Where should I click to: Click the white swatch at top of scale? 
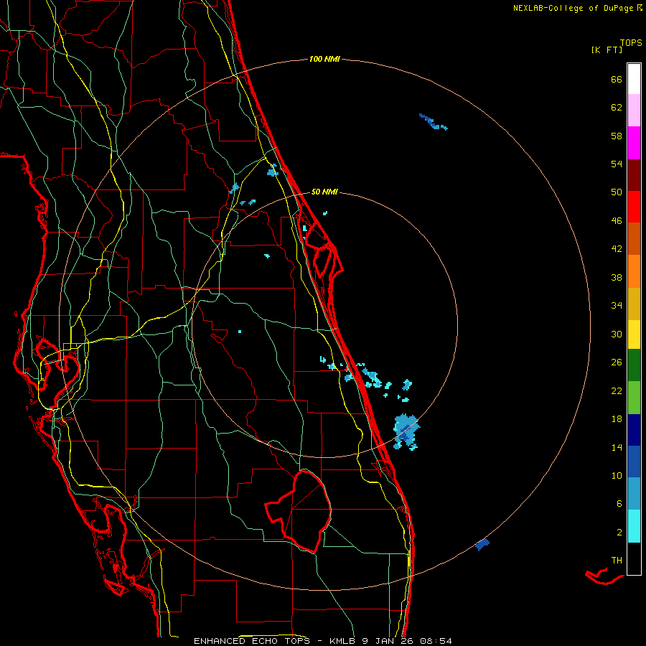tap(634, 79)
